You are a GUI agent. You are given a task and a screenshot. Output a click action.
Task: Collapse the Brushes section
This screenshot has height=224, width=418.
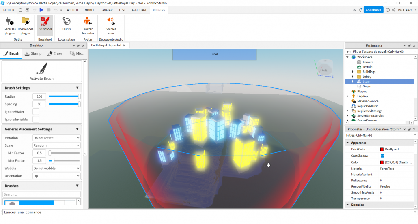(x=77, y=186)
